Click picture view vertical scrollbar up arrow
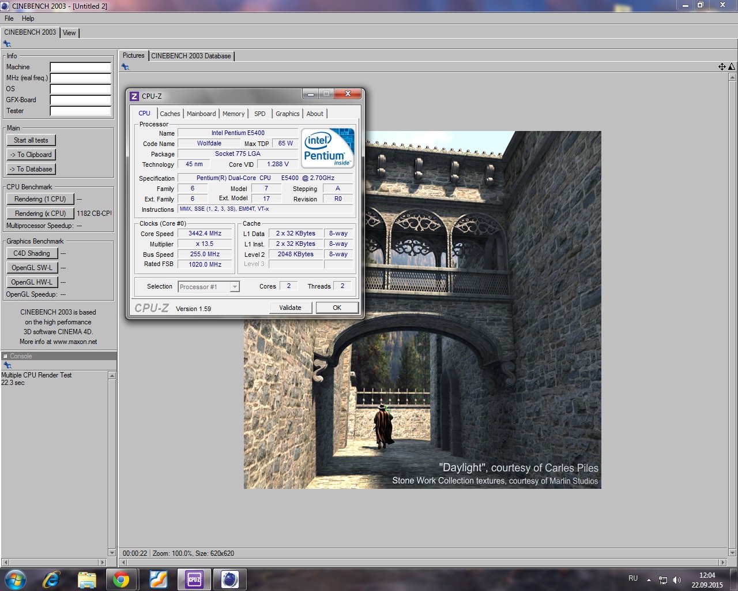 click(x=732, y=77)
